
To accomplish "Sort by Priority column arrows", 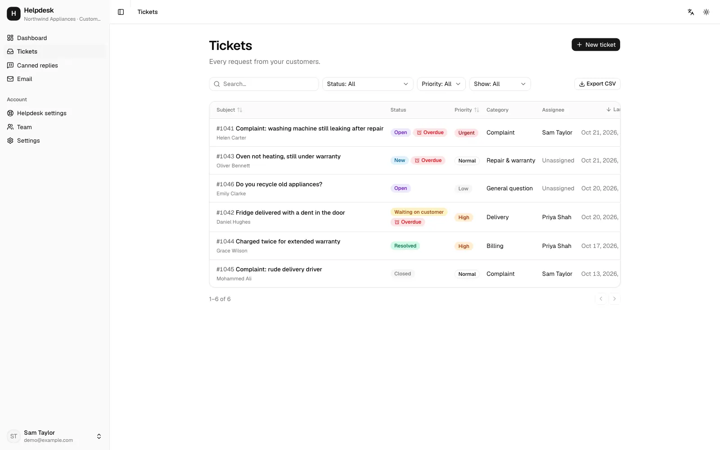I will 477,110.
